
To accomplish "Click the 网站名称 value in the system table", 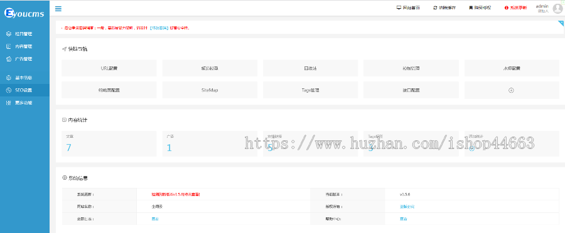I will 157,207.
